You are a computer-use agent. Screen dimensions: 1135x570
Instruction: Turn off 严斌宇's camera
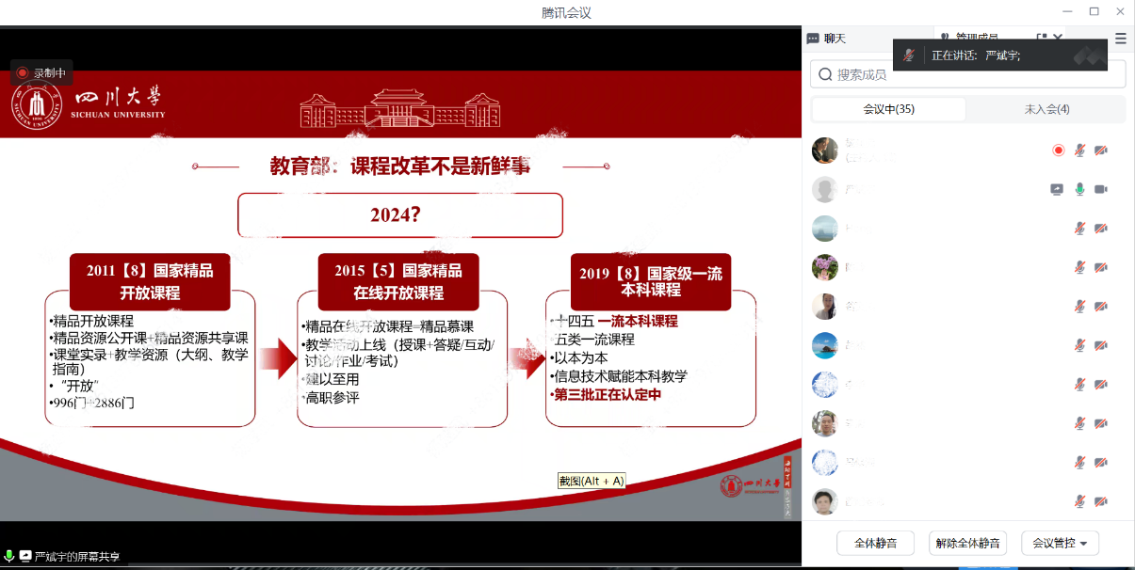point(1100,190)
